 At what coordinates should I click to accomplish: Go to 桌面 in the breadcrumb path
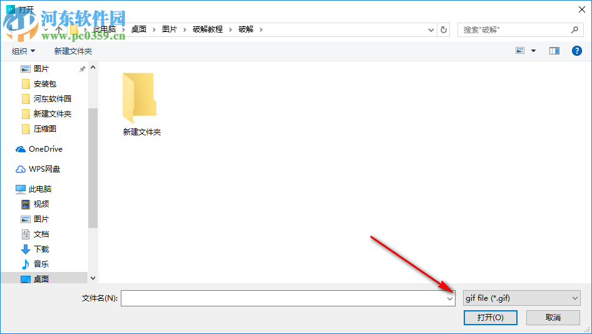138,29
